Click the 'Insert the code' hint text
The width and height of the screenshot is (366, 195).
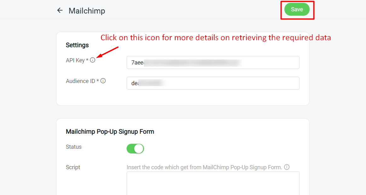(204, 167)
